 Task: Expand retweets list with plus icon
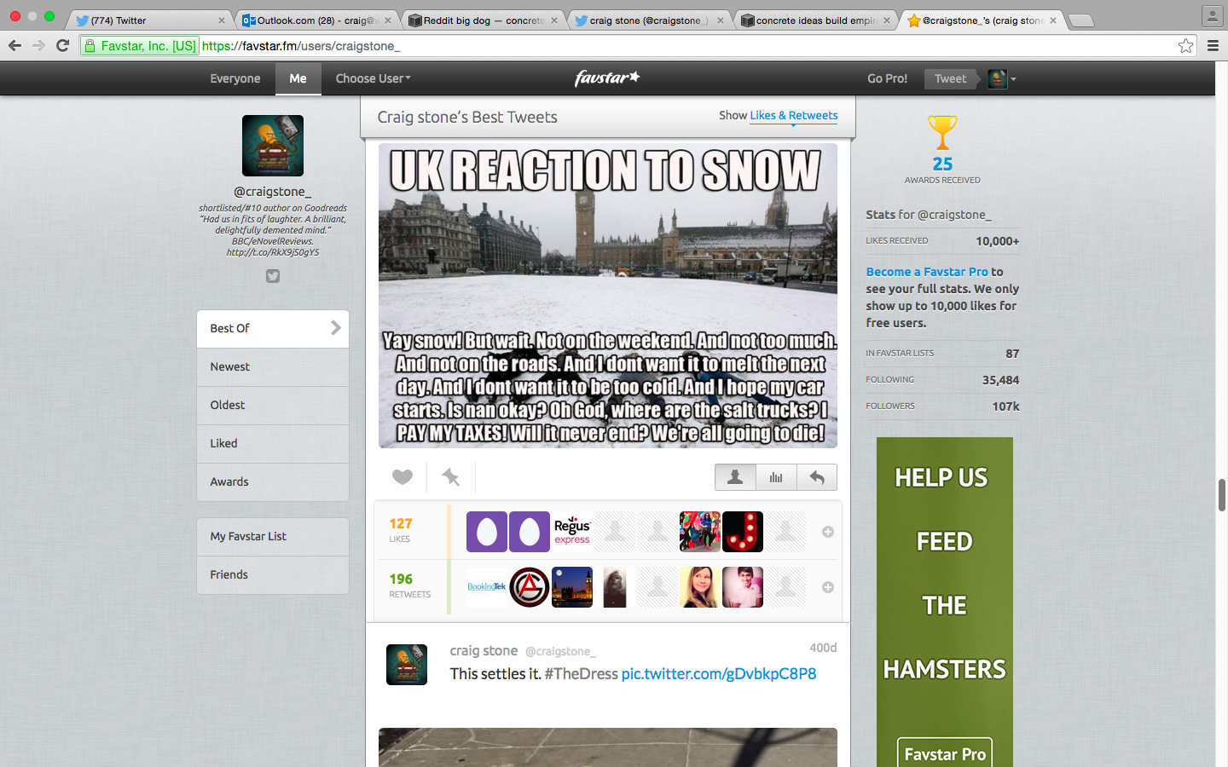pos(827,587)
